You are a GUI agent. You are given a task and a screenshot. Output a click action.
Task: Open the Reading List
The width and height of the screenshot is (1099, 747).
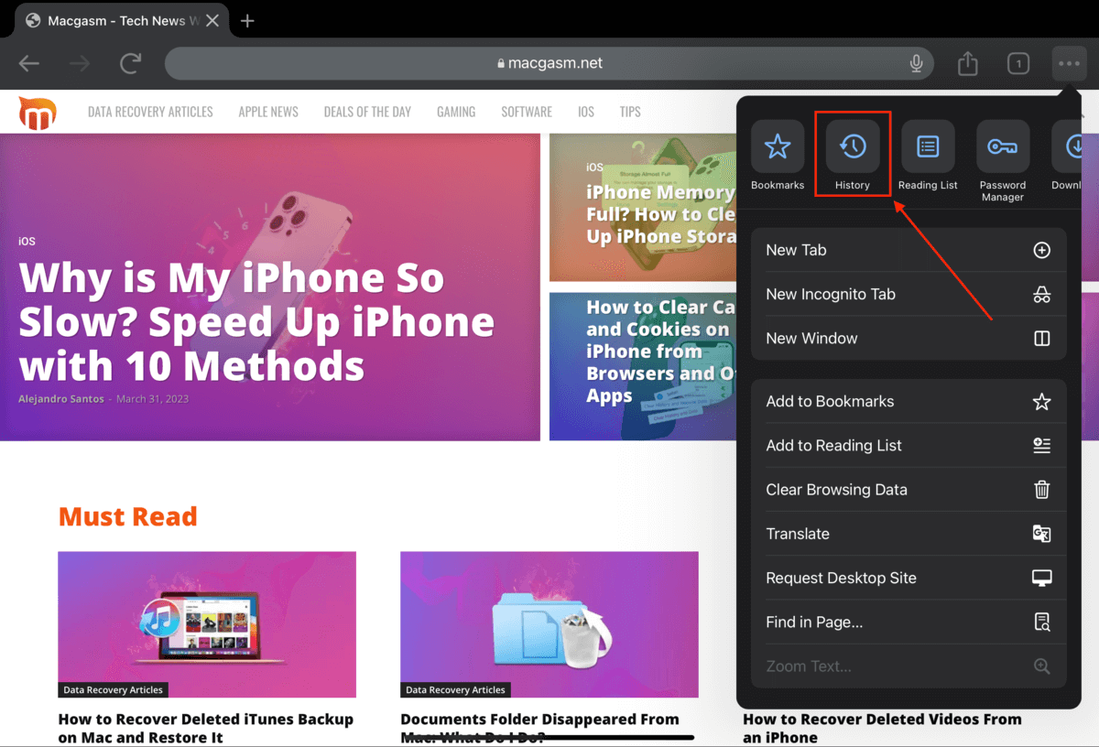[x=927, y=154]
